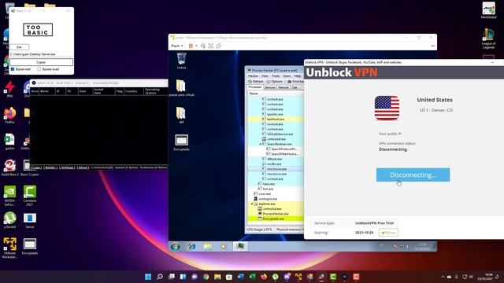Uncheck the checked Bypass checkbox in Too Basic
Viewport: 504px width, 283px height.
[x=13, y=69]
